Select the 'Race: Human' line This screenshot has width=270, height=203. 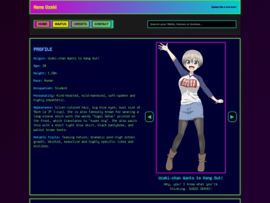pyautogui.click(x=43, y=81)
